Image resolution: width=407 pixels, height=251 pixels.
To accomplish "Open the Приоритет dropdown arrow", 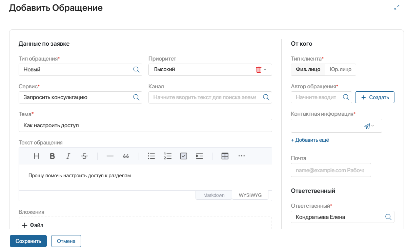I will tap(265, 70).
